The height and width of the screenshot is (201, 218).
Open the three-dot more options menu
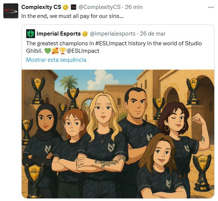211,7
